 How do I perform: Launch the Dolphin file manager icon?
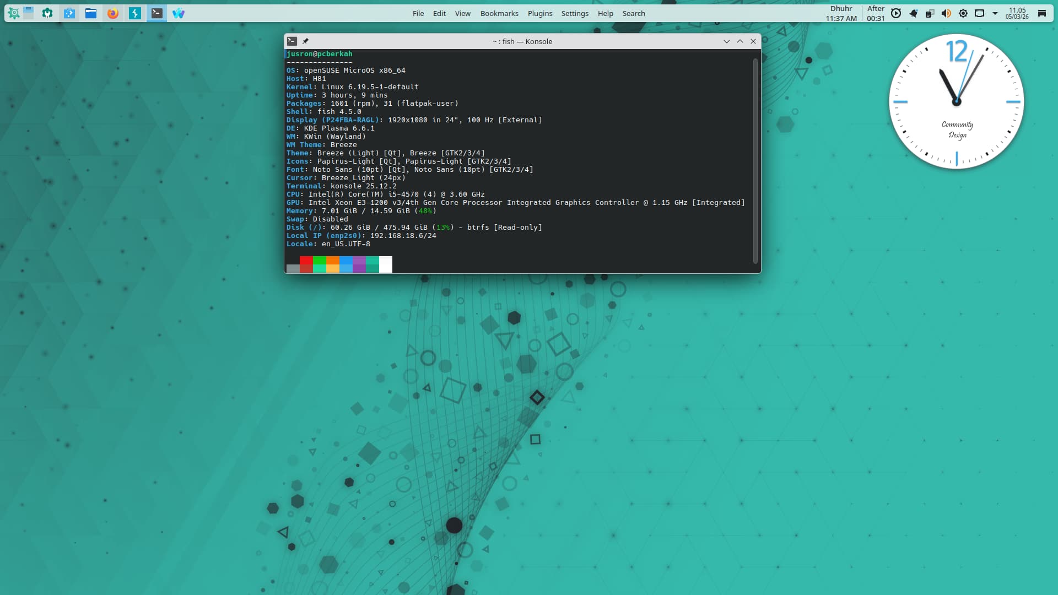pos(91,13)
